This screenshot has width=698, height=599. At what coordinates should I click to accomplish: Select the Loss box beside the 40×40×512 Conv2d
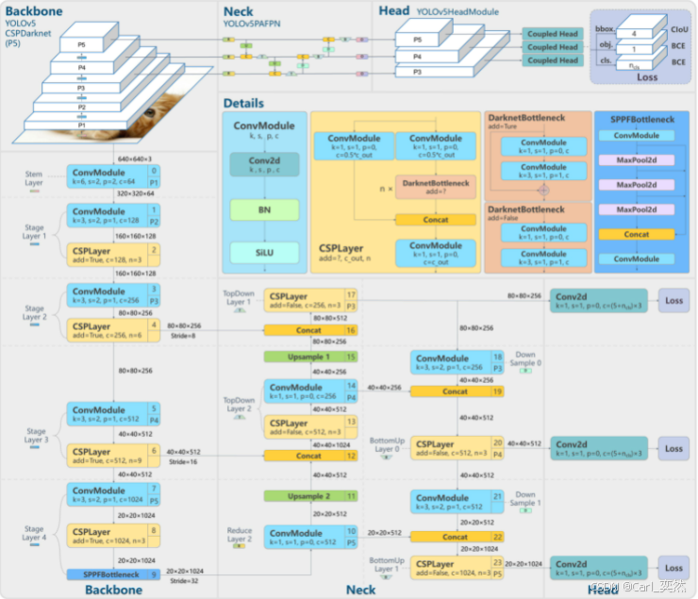(674, 449)
